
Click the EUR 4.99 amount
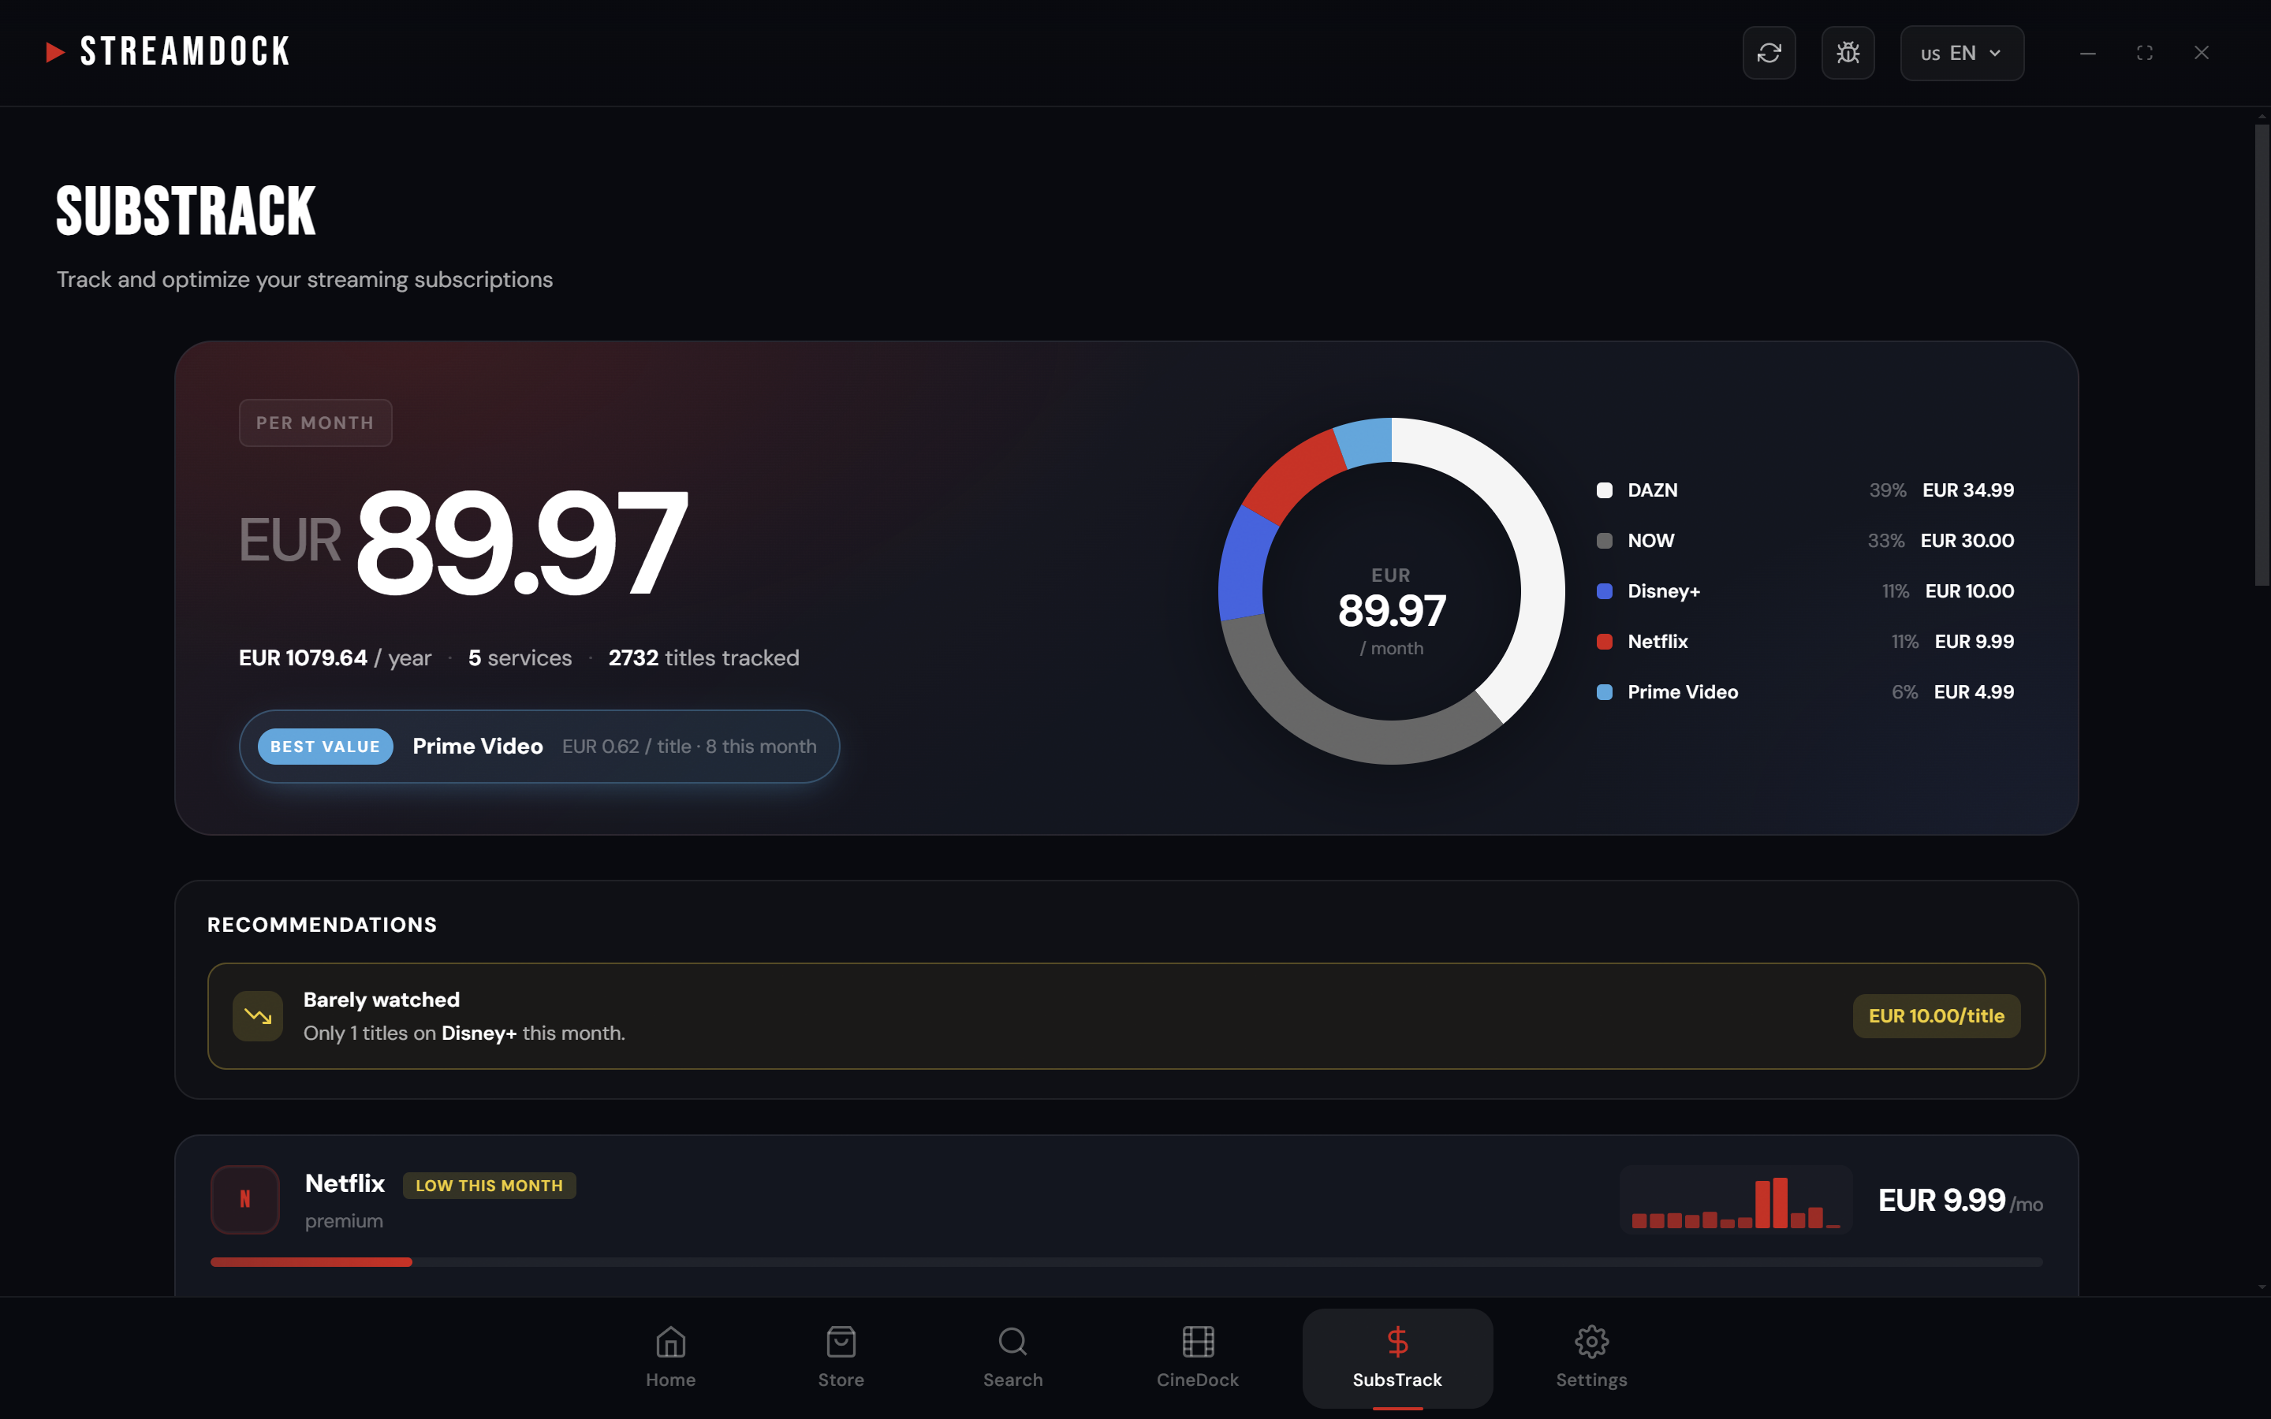tap(1974, 693)
